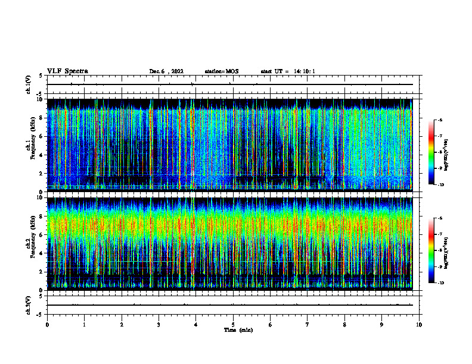472x364 pixels.
Task: Click the time axis tick label "1"
Action: pyautogui.click(x=84, y=325)
